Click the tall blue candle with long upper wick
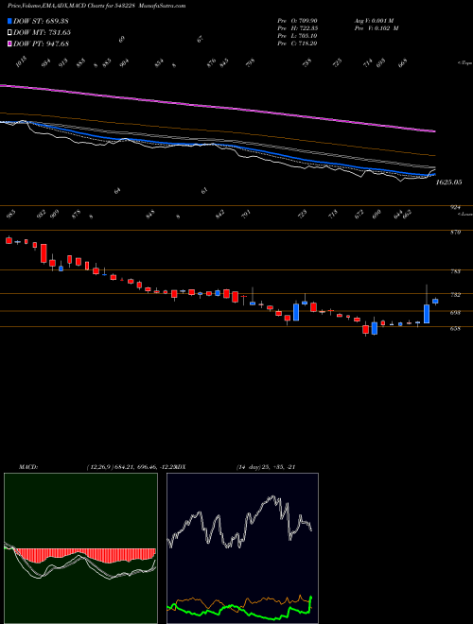This screenshot has height=624, width=473. tap(427, 313)
